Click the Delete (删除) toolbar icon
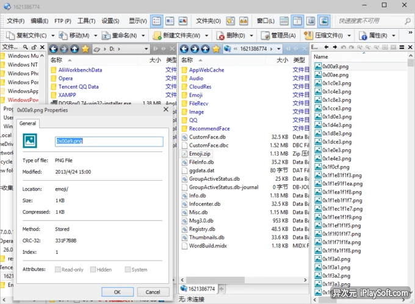The image size is (415, 304). [x=220, y=35]
